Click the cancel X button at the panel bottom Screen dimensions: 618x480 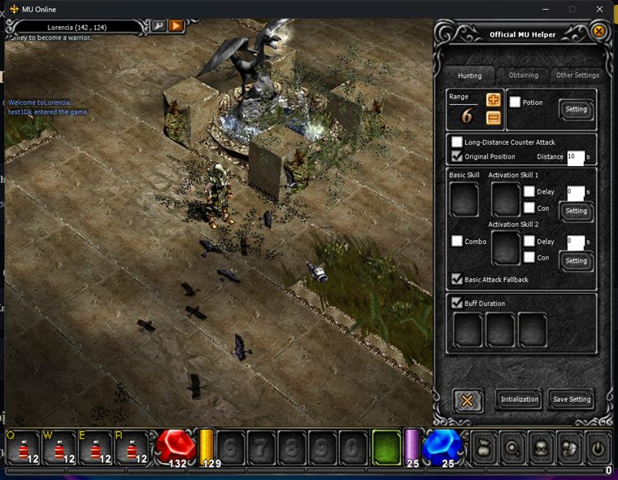click(x=468, y=401)
